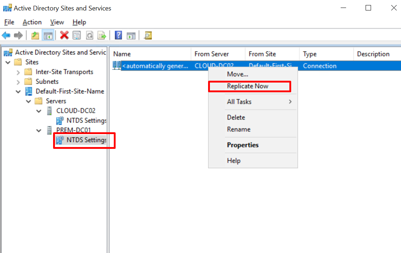Click the Connection type cell
This screenshot has height=253, width=401.
[320, 66]
